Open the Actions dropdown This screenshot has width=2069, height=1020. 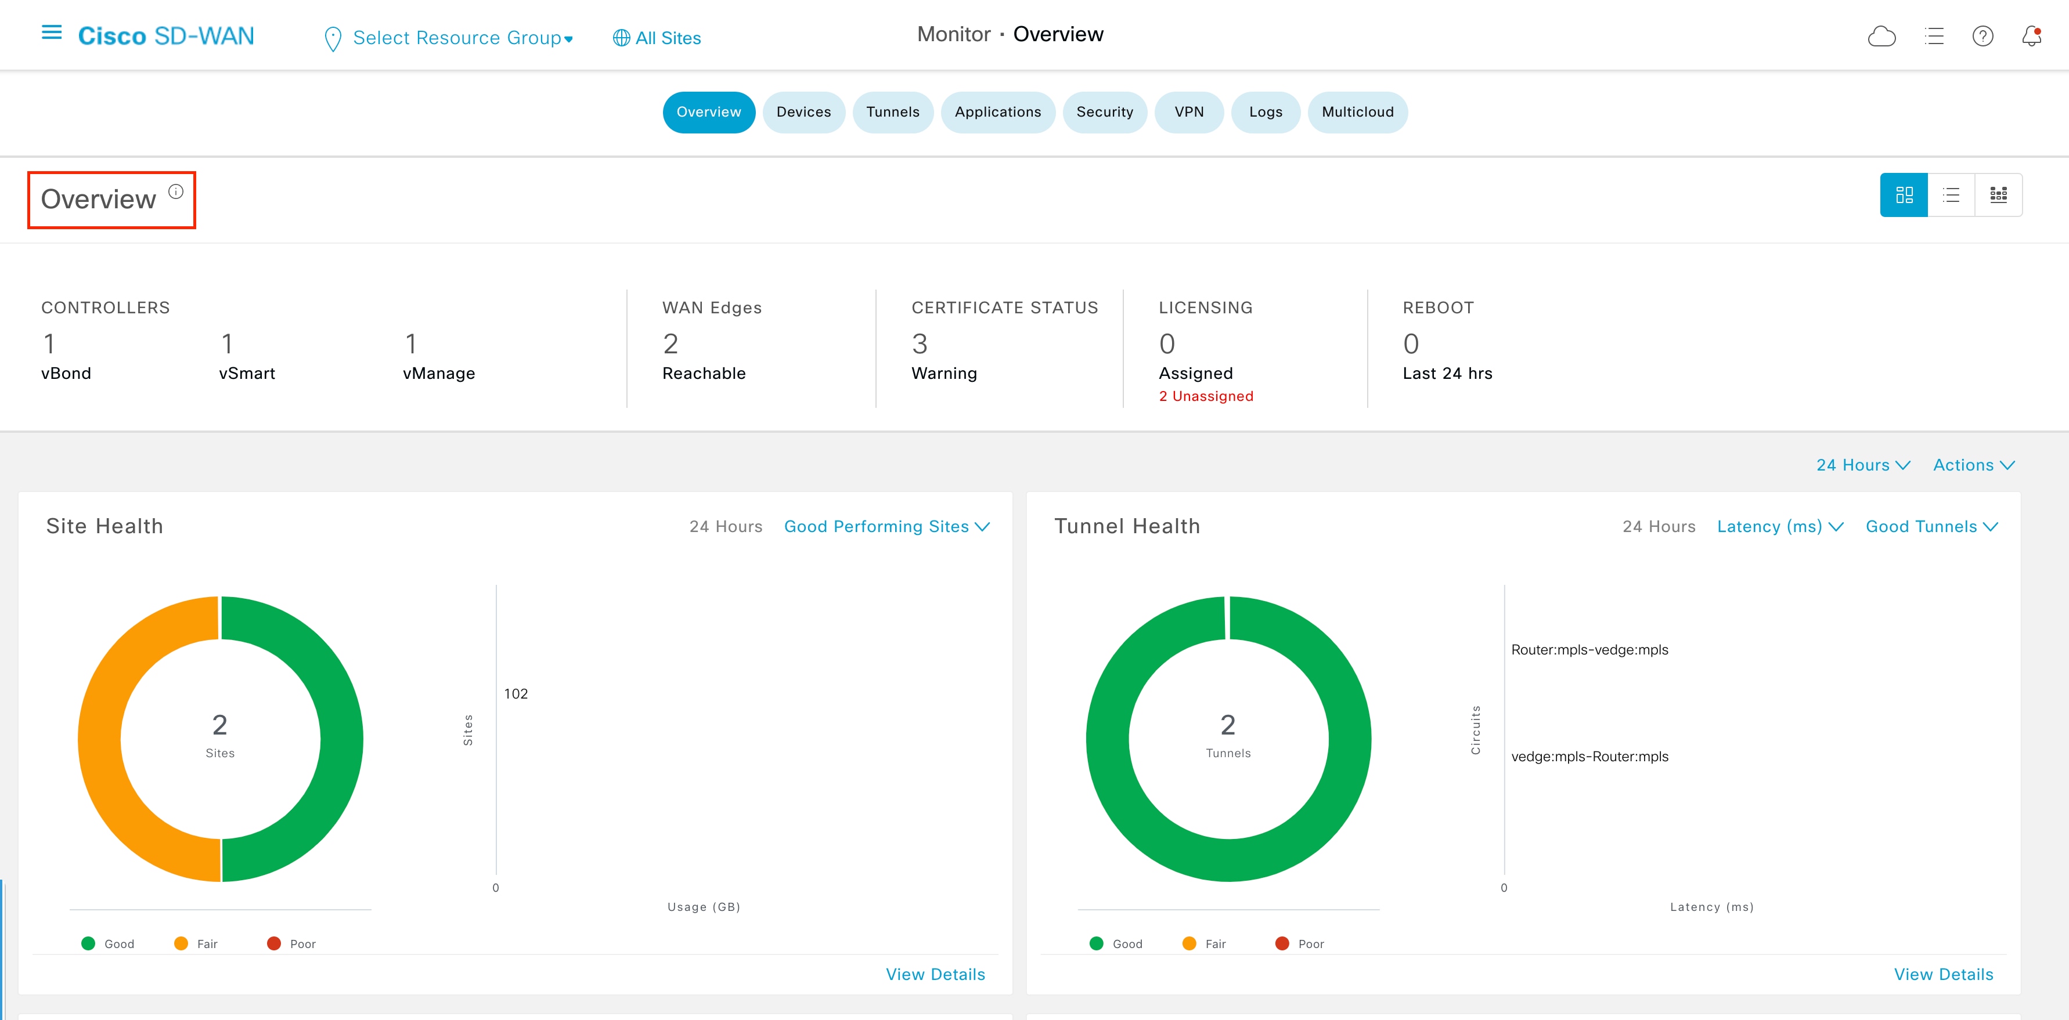(x=1973, y=465)
